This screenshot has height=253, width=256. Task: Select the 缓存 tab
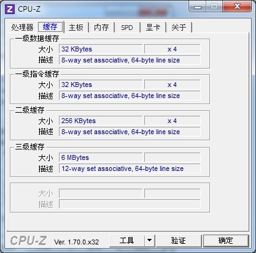click(x=50, y=27)
